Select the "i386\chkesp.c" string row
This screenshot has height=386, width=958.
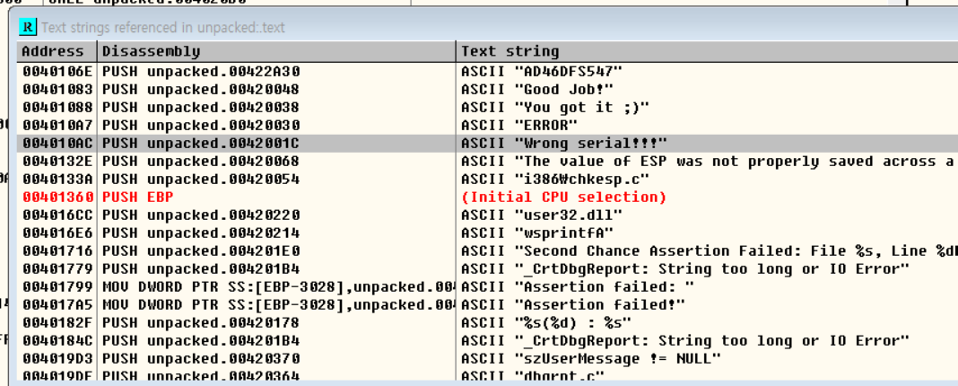(x=554, y=180)
